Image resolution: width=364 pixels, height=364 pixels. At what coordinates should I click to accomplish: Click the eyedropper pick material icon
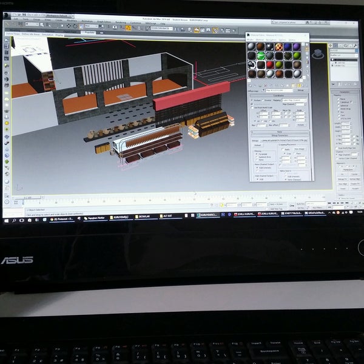pyautogui.click(x=263, y=90)
